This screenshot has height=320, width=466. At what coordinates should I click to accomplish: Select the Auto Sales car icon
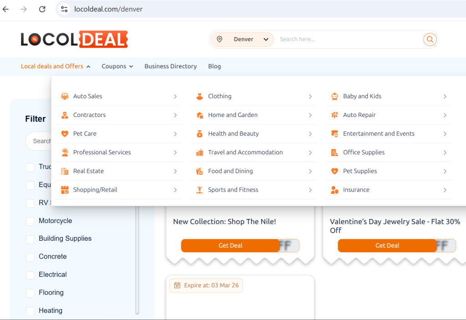(x=65, y=96)
